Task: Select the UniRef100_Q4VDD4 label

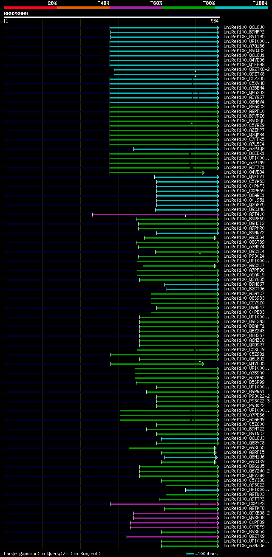Action: click(244, 172)
